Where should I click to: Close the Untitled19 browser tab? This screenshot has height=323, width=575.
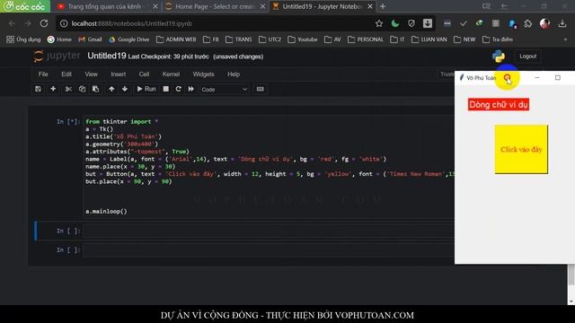tap(370, 6)
